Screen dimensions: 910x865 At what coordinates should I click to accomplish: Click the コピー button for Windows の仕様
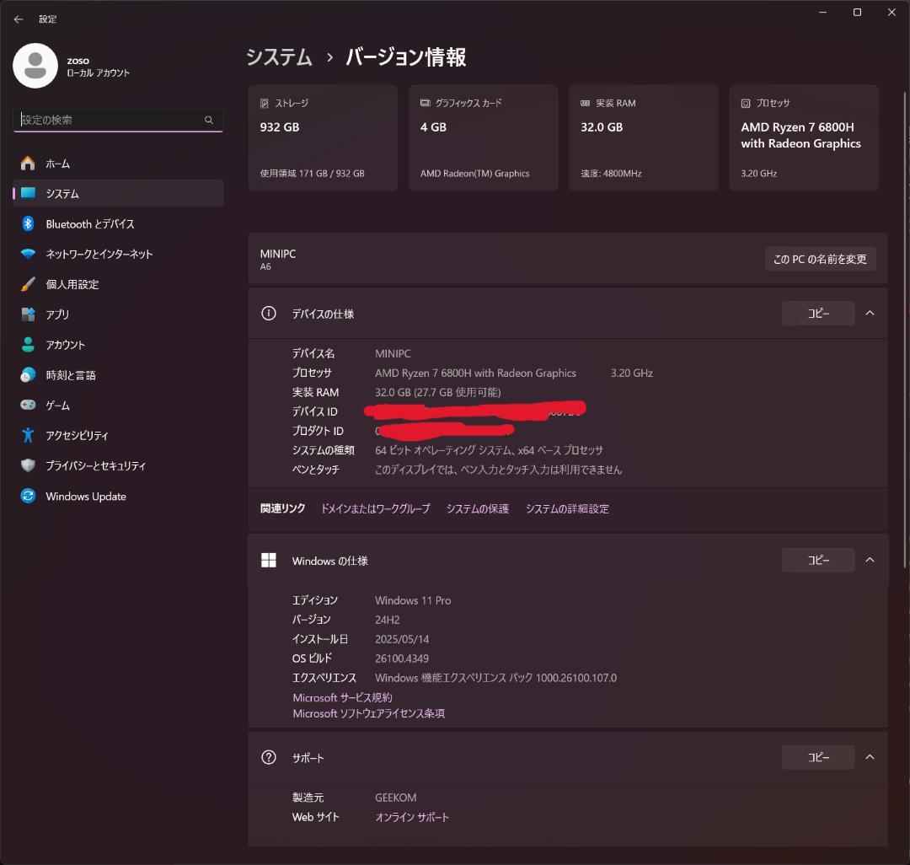817,559
